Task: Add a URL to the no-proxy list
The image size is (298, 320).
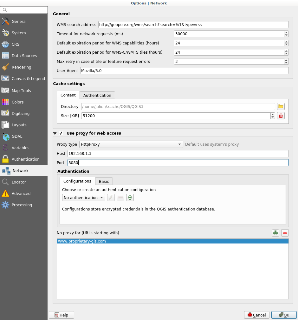Action: point(275,233)
